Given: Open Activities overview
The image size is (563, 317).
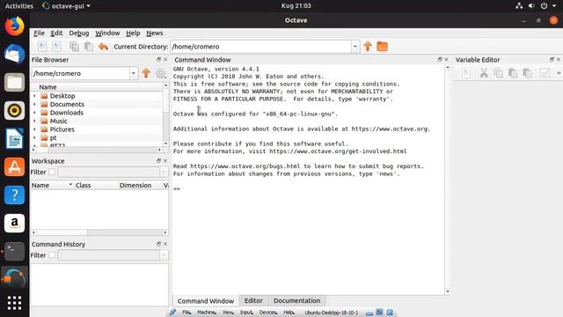Looking at the screenshot, I should pyautogui.click(x=19, y=6).
